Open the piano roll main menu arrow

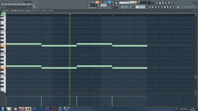(1, 11)
